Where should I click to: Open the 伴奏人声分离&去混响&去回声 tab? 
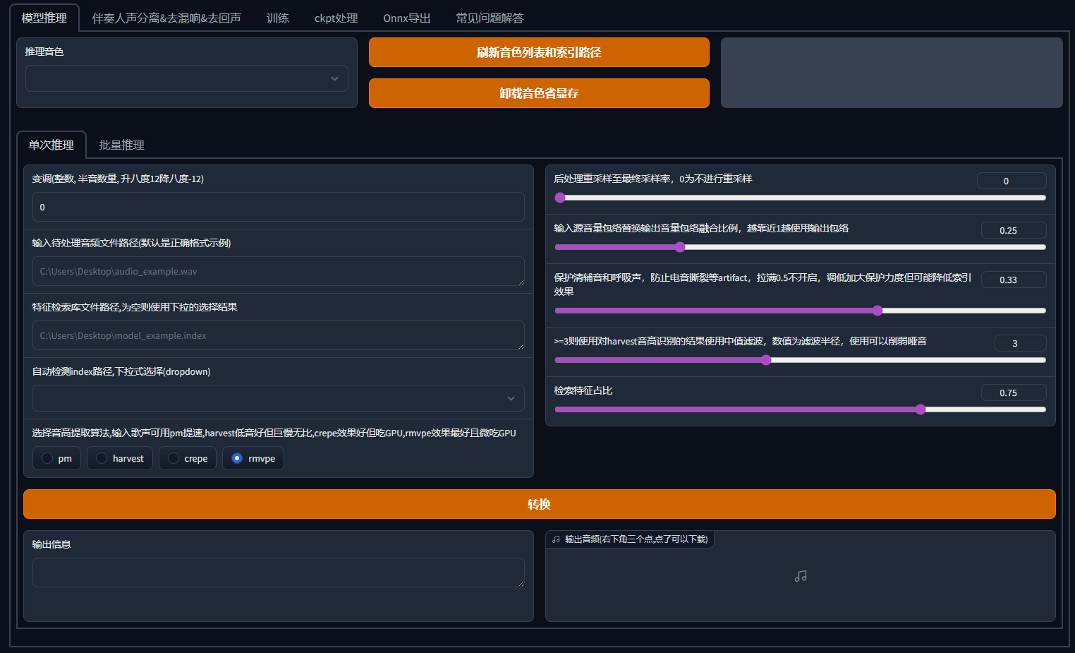click(166, 18)
